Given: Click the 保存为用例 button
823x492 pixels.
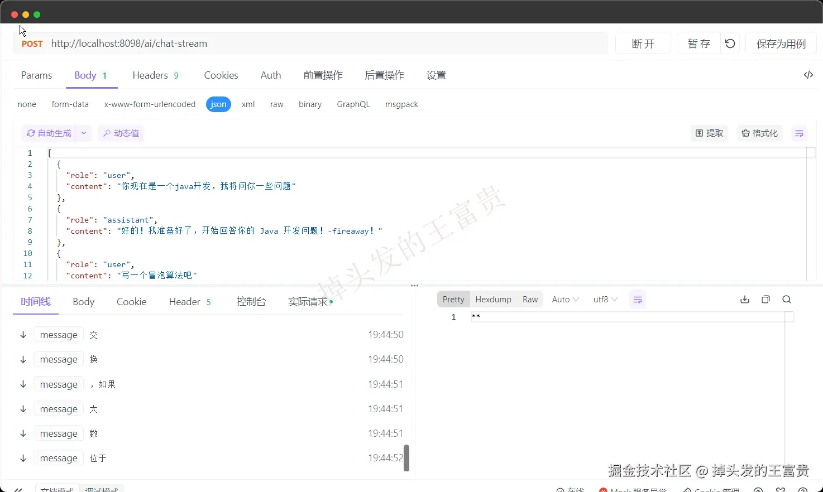Looking at the screenshot, I should click(781, 44).
